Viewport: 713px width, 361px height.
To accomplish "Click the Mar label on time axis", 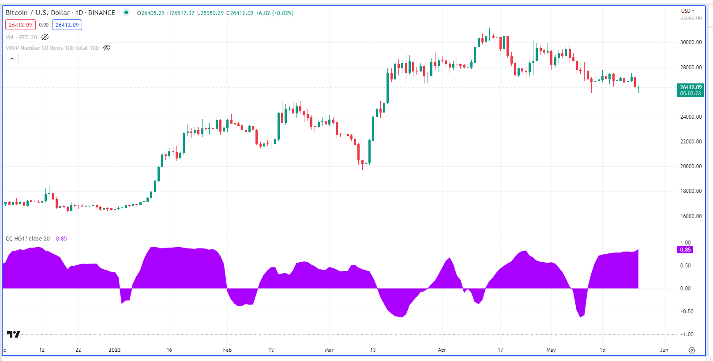I will [x=329, y=350].
